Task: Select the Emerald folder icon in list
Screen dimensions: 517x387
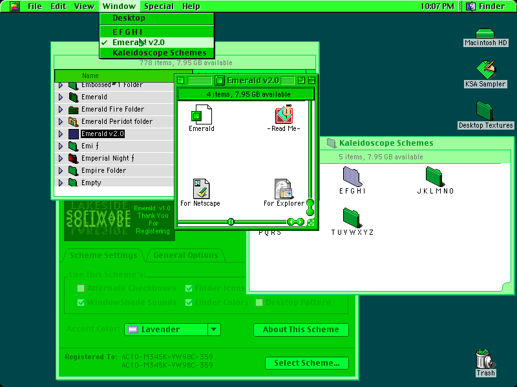Action: 73,97
